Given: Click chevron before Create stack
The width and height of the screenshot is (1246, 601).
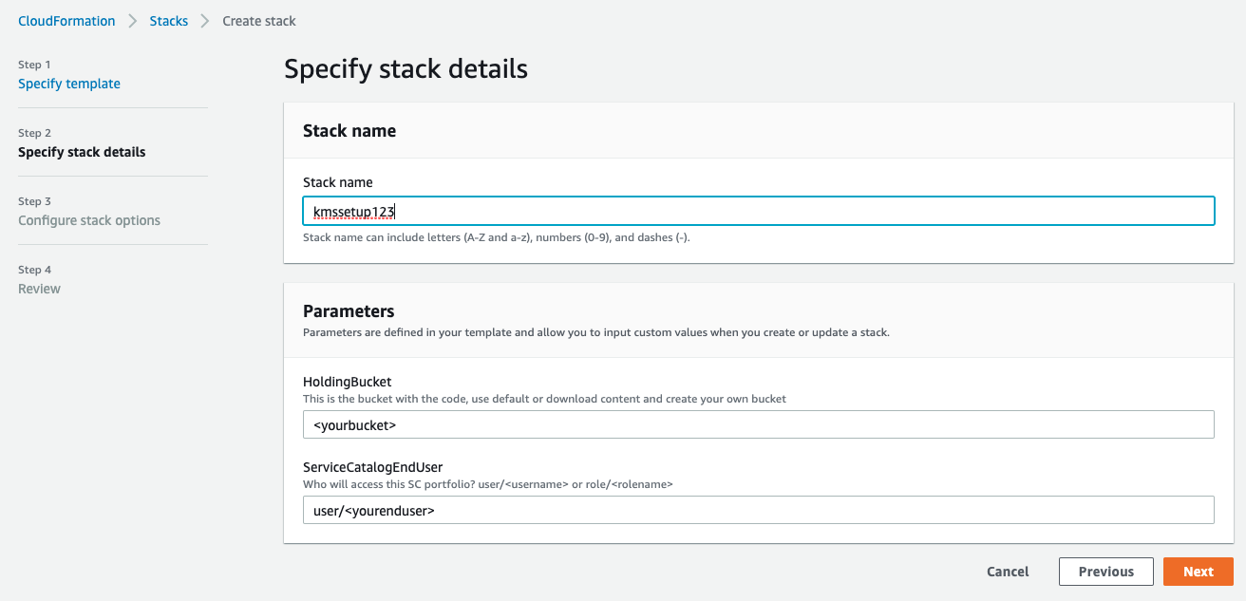Looking at the screenshot, I should pyautogui.click(x=202, y=20).
